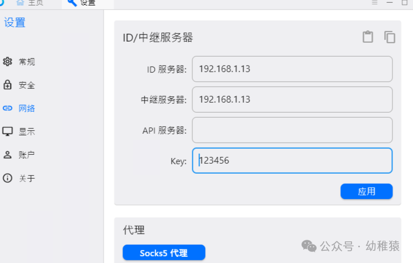Focus the ID 服务器 input field
413x263 pixels.
point(292,69)
